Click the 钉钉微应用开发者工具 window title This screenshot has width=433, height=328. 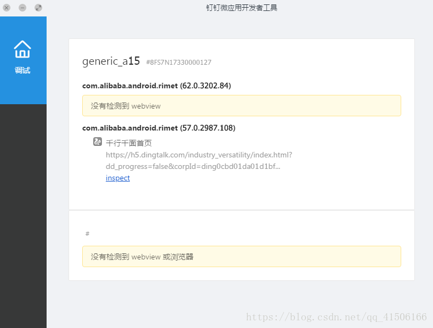[x=242, y=8]
